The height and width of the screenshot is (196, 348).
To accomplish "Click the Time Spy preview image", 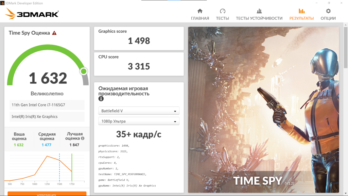I will [263, 110].
